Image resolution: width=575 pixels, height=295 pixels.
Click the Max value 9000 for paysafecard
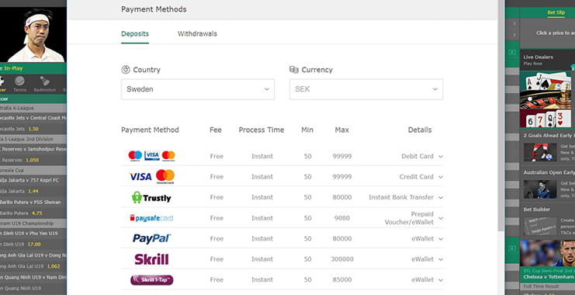coord(342,218)
